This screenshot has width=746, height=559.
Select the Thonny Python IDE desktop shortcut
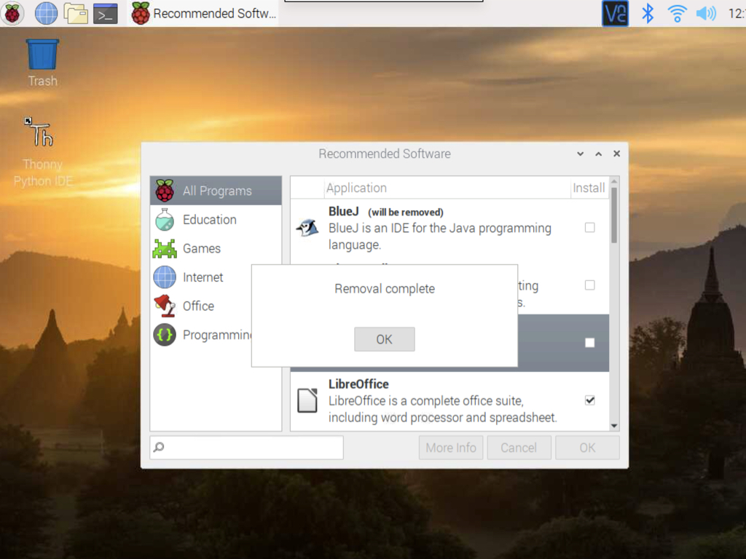click(43, 152)
